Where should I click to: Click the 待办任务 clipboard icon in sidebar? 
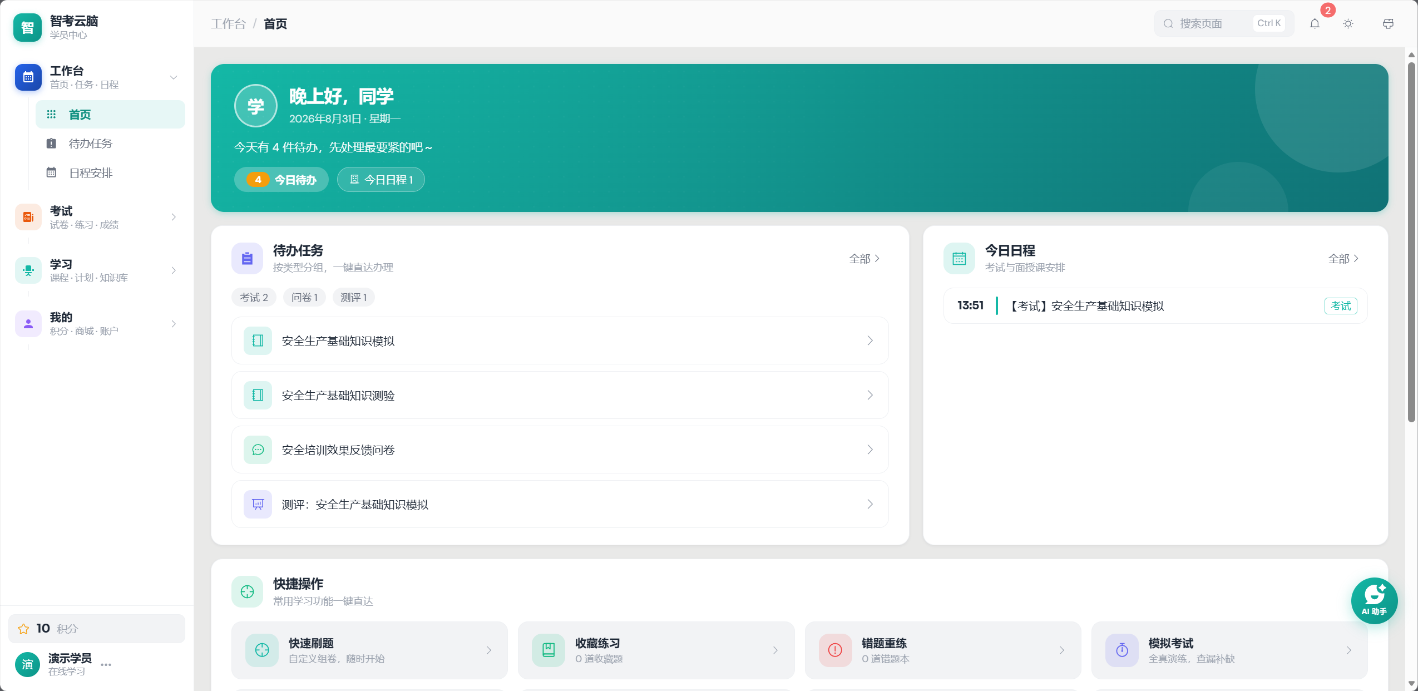(51, 144)
